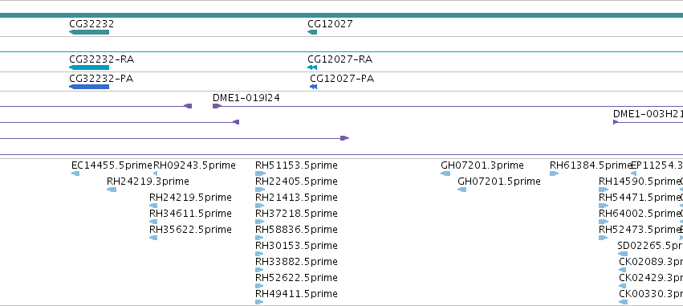Click the teal chromosome bar at top
Screen dimensions: 683x306
(342, 15)
